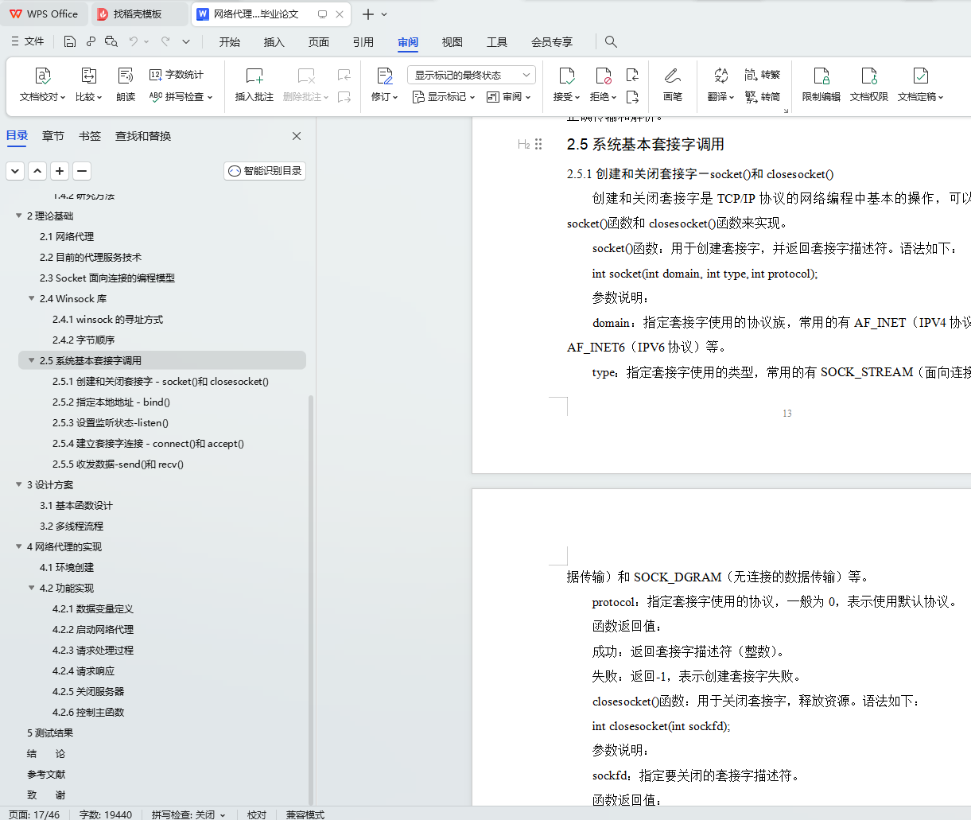Go to 2.5.2 指定本地地址 - bind() heading
Viewport: 971px width, 820px height.
(111, 402)
